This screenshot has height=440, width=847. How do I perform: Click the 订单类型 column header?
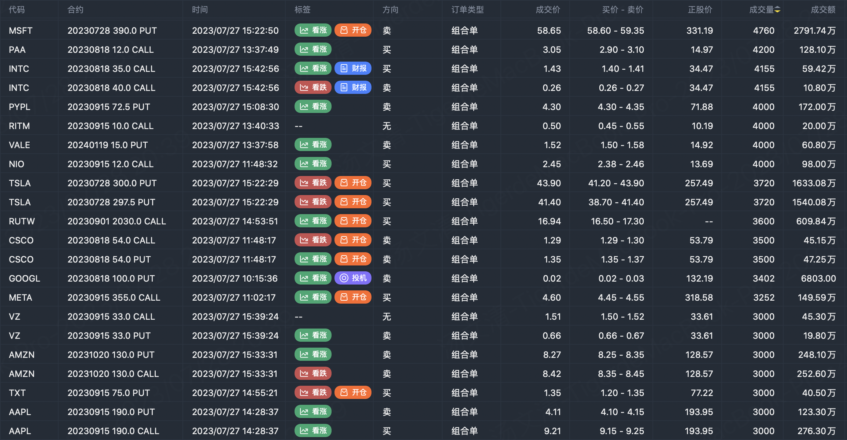tap(467, 10)
